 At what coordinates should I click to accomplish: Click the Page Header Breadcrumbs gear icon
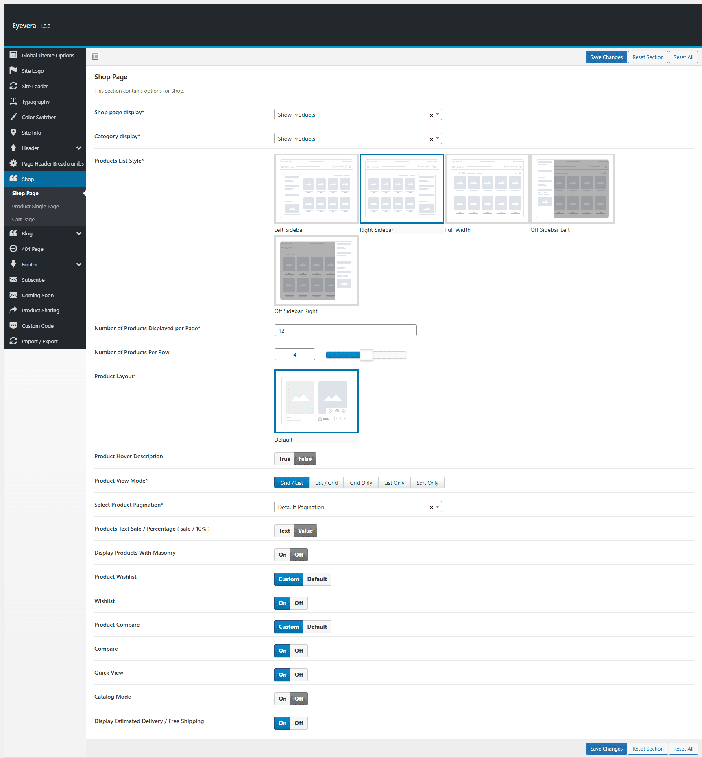[x=13, y=163]
